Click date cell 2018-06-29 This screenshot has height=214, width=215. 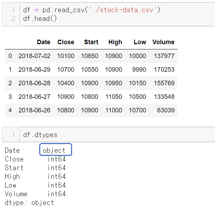click(x=34, y=70)
